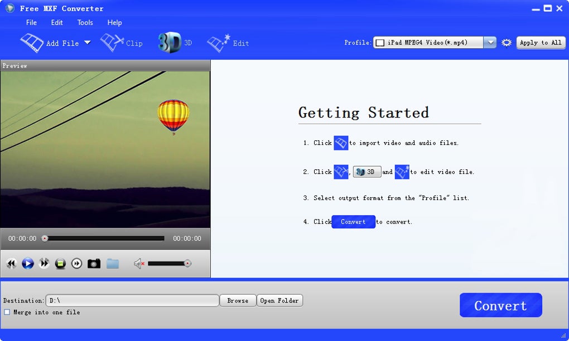Click the Getting Started heading
The width and height of the screenshot is (569, 341).
pos(363,113)
